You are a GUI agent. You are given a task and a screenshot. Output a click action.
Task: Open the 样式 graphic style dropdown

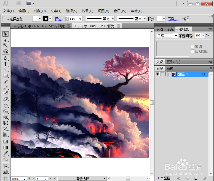[164, 19]
